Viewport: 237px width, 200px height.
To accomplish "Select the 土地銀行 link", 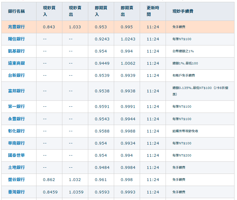I will point(17,168).
